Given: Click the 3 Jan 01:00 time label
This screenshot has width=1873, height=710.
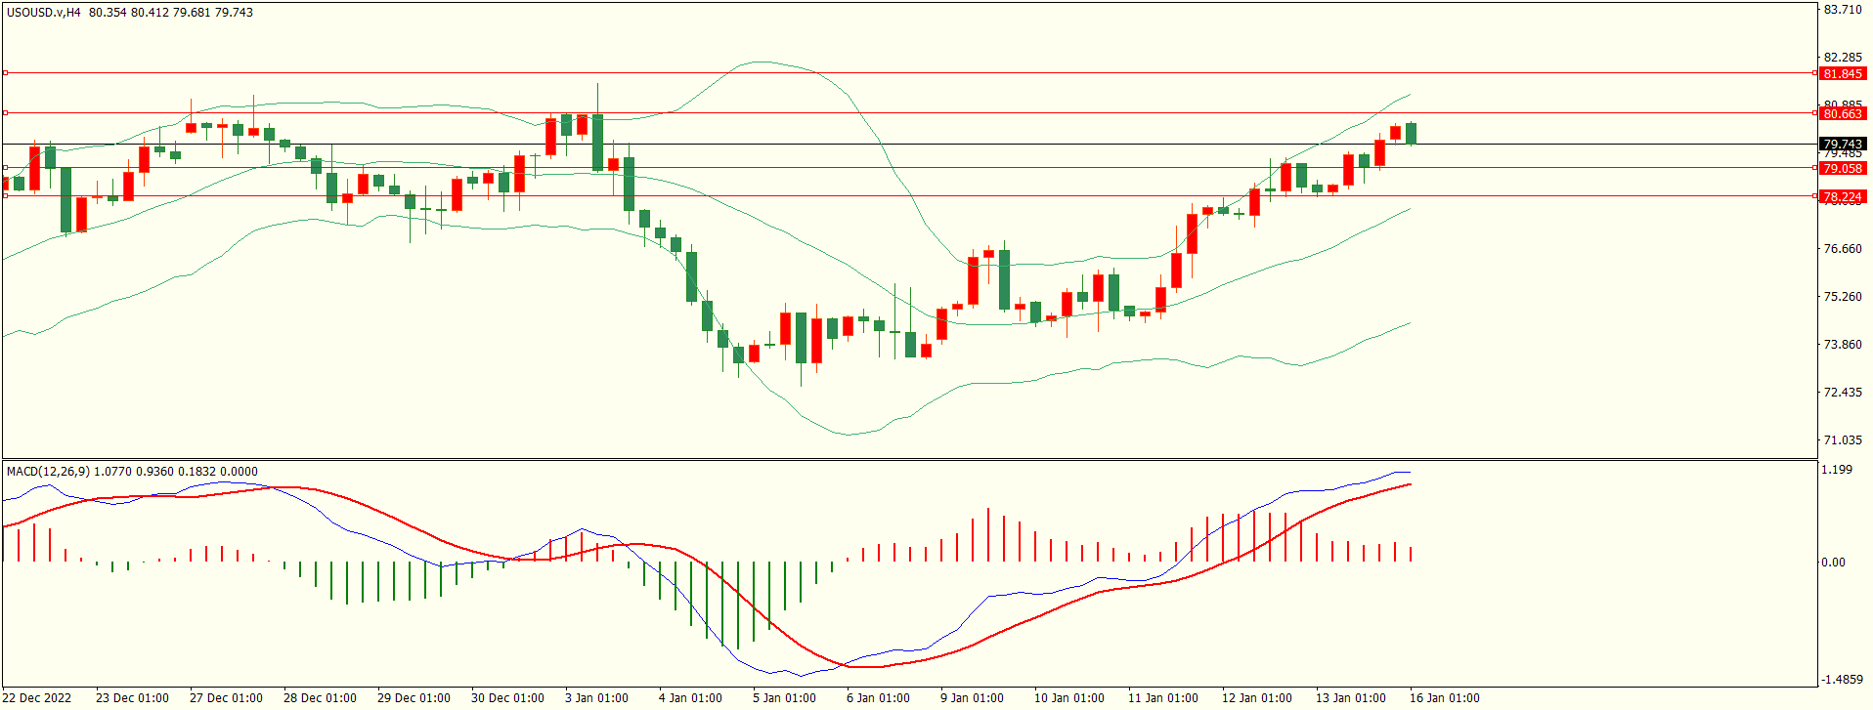Looking at the screenshot, I should pos(596,697).
